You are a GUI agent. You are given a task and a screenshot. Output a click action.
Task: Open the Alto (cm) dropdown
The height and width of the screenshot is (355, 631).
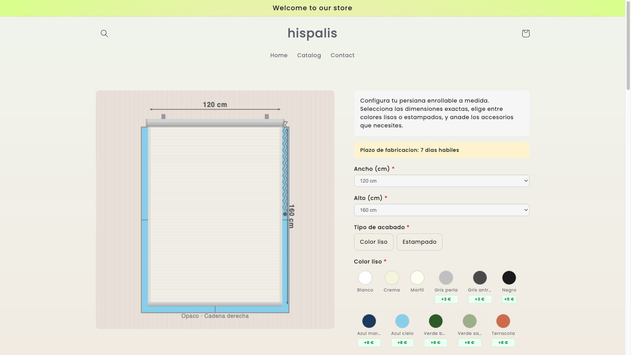tap(442, 210)
